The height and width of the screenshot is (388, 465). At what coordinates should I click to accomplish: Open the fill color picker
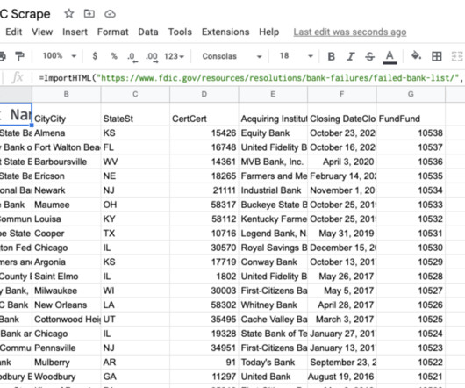(416, 55)
